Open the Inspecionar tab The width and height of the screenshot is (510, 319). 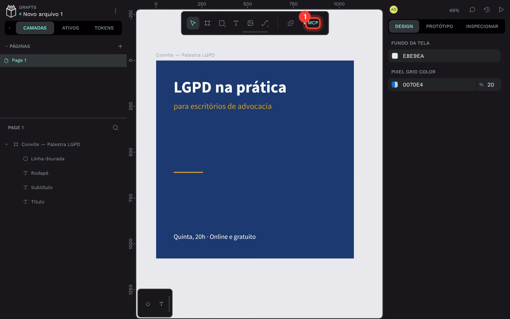tap(482, 26)
